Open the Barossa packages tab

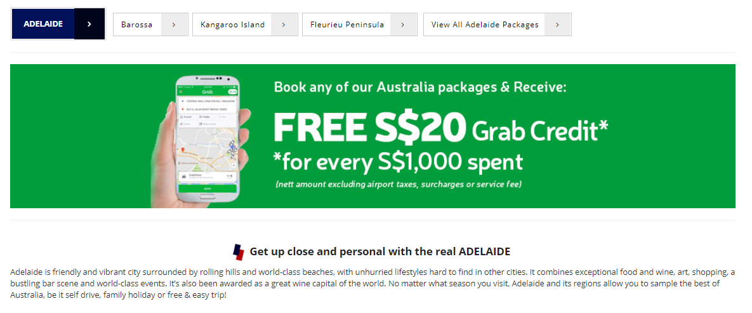137,25
